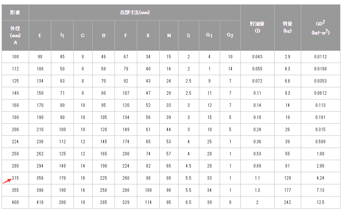Click oil quantity value 0.043
The image size is (344, 211).
point(257,57)
